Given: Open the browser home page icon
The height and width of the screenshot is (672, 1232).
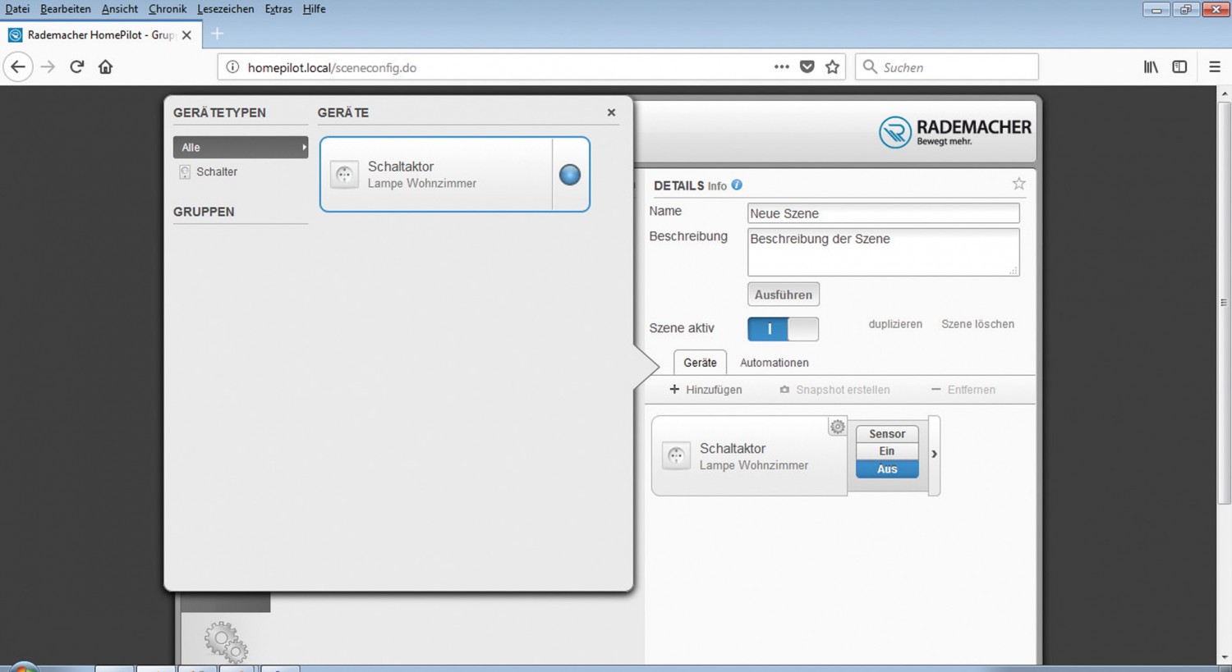Looking at the screenshot, I should click(105, 67).
